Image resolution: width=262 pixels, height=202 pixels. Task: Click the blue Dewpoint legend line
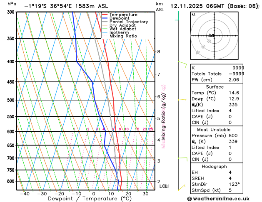[x=105, y=18]
